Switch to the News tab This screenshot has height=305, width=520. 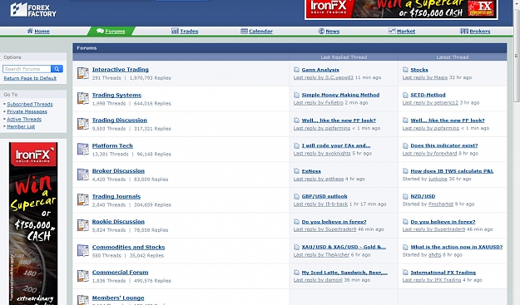[329, 31]
